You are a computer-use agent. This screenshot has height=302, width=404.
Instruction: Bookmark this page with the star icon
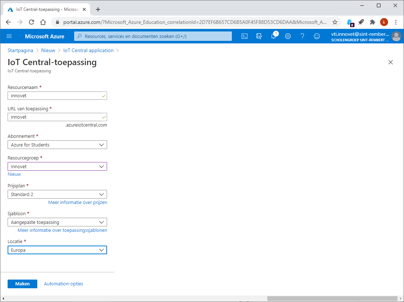point(335,22)
